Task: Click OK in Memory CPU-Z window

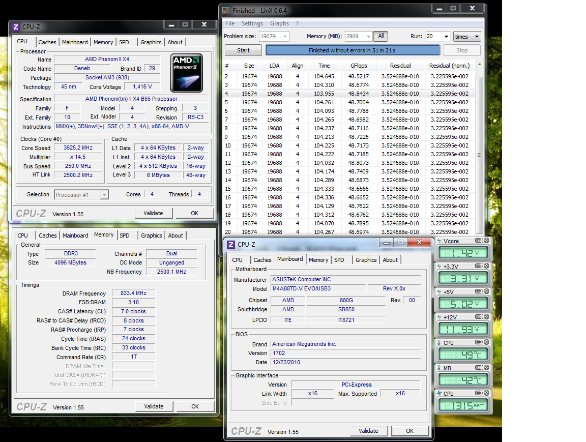Action: click(195, 406)
